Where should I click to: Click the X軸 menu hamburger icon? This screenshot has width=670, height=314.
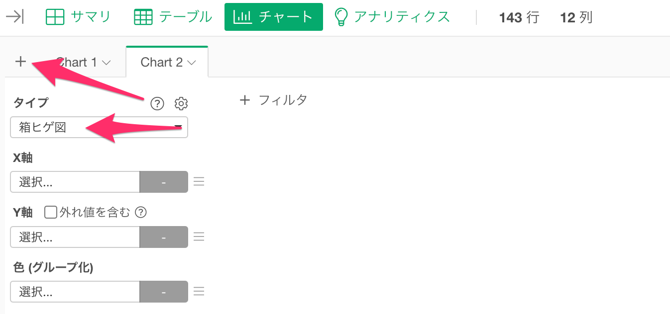[x=199, y=182]
